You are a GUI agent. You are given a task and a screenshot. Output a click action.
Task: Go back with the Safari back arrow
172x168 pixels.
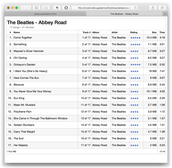tap(23, 8)
